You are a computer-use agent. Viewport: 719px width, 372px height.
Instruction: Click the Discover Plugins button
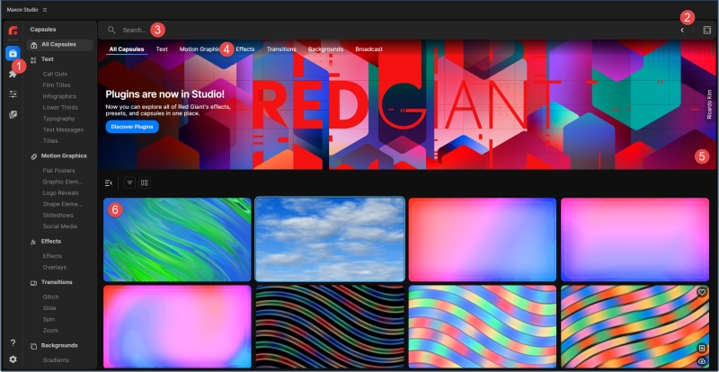[x=132, y=127]
